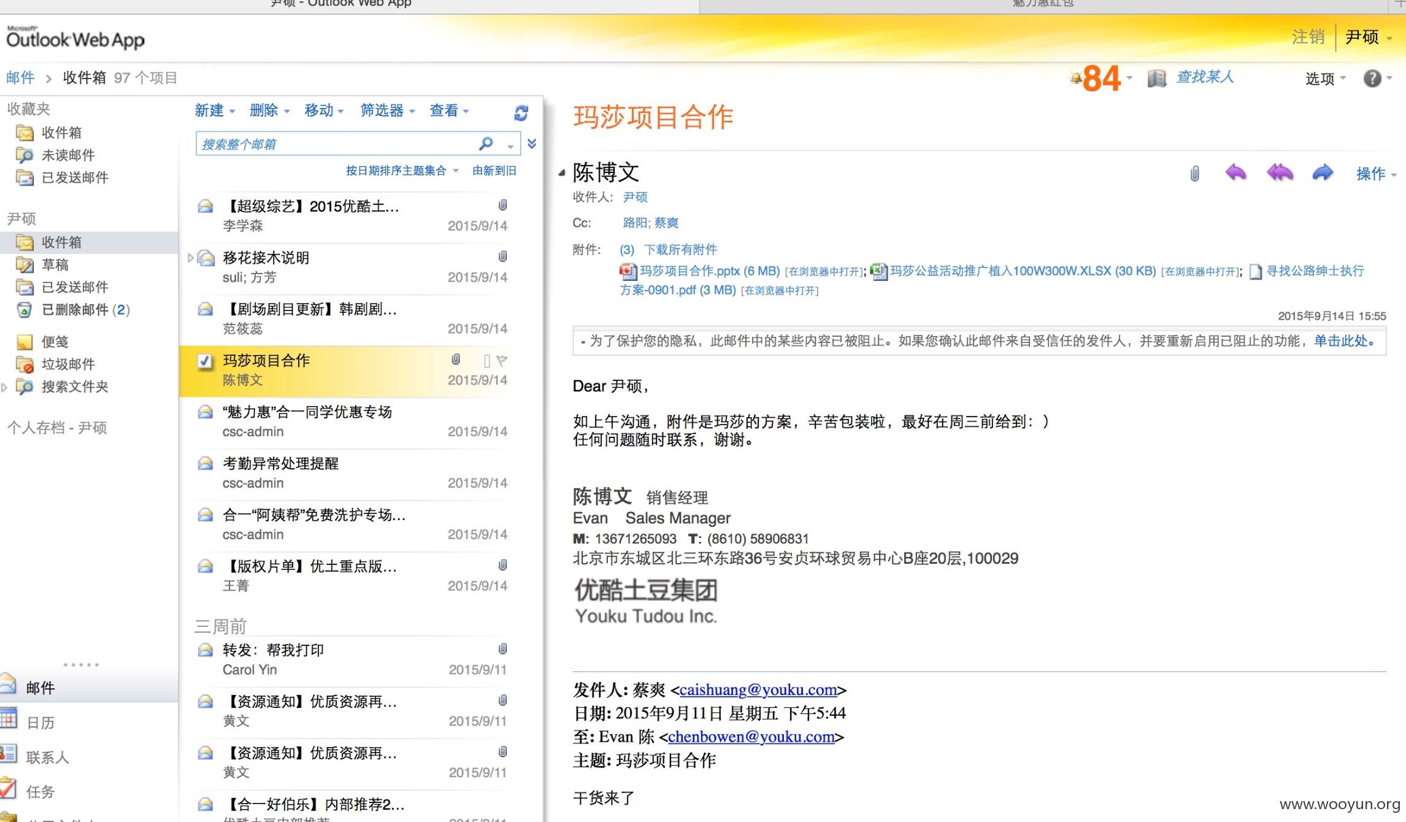The width and height of the screenshot is (1406, 822).
Task: Open the address book icon
Action: [1156, 79]
